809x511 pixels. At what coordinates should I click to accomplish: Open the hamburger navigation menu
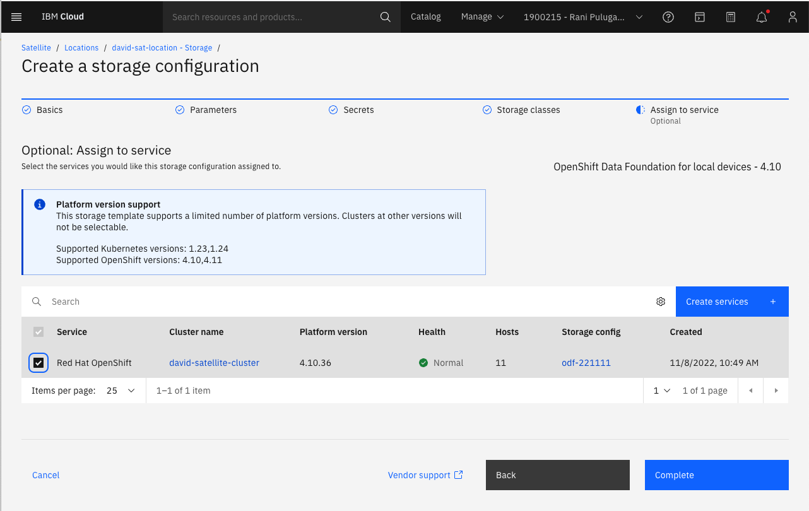(17, 17)
